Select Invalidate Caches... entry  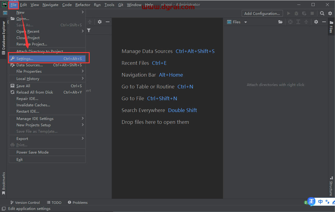pos(47,105)
